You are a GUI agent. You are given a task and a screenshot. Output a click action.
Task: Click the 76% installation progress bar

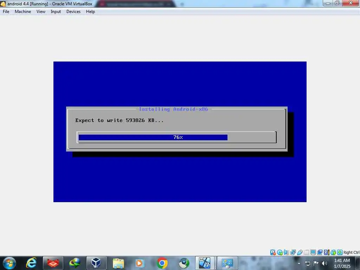[177, 137]
